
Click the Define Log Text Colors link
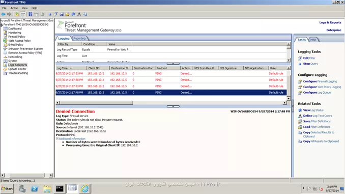click(x=318, y=116)
